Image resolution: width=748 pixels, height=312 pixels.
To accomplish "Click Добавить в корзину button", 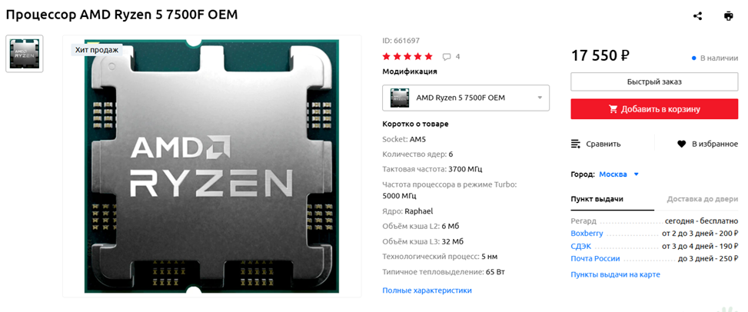I will (x=654, y=109).
